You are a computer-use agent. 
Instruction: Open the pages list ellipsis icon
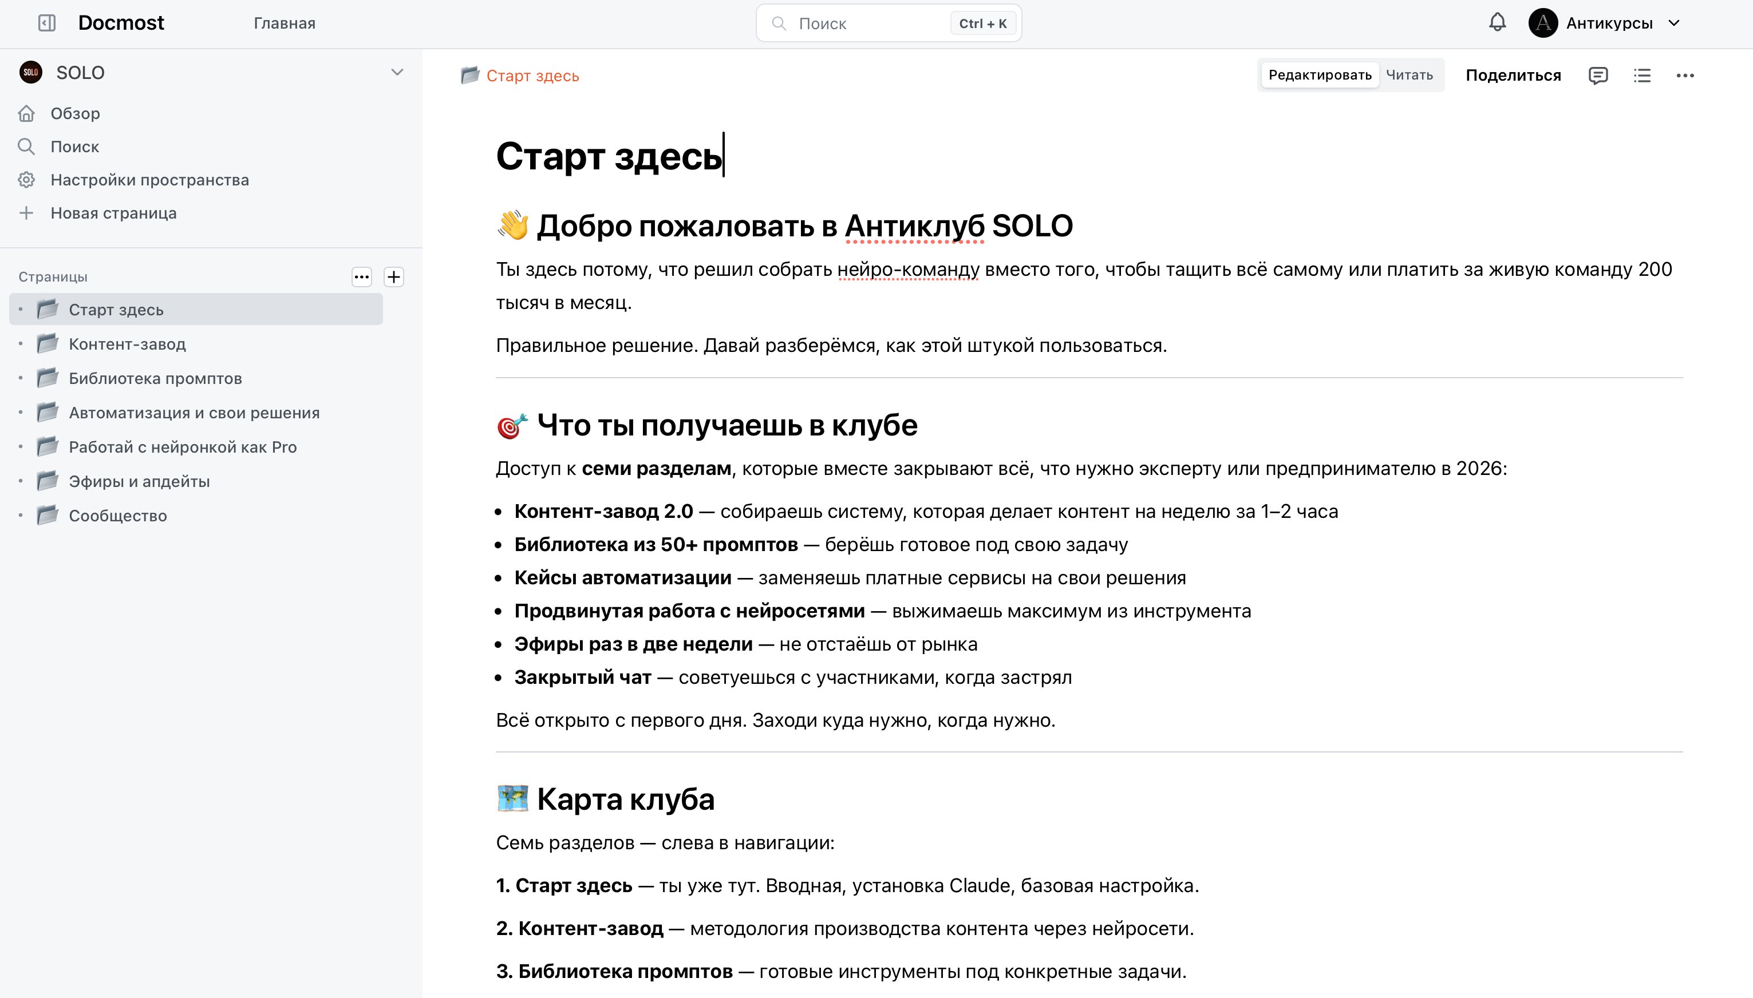point(361,277)
